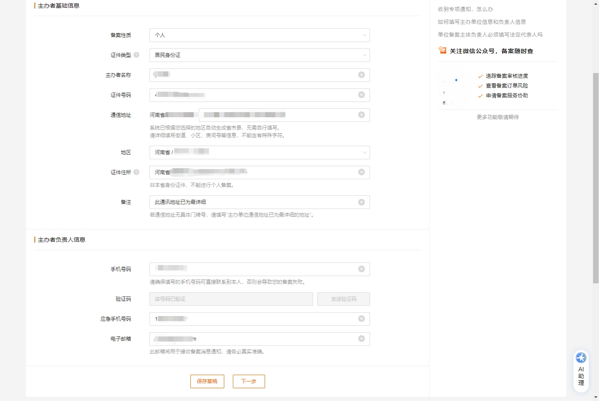Open the floating AI 助理 assistant
The image size is (599, 401).
[x=581, y=369]
